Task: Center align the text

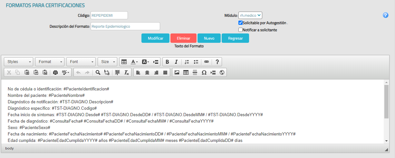Action: click(147, 73)
